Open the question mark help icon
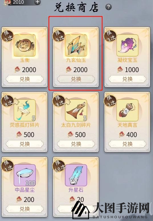The image size is (153, 221). tap(109, 7)
